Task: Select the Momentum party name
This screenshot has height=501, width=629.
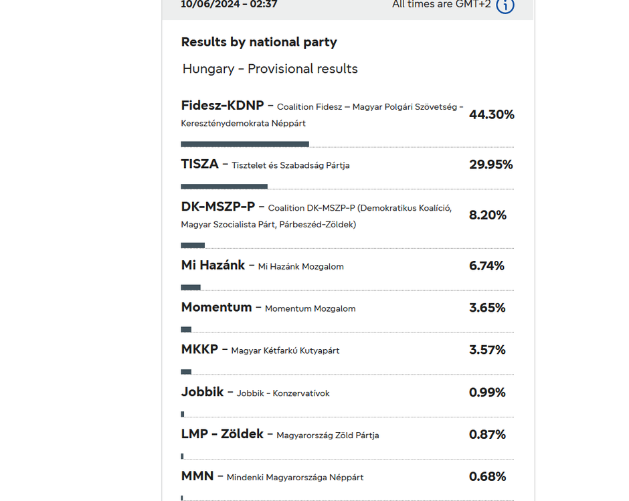Action: click(x=216, y=308)
